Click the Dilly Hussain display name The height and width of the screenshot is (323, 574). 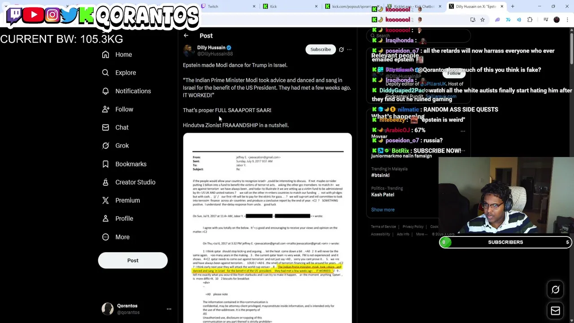pos(211,48)
